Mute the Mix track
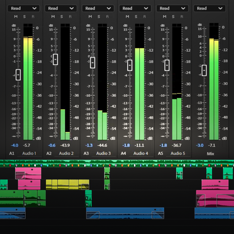 [202, 17]
